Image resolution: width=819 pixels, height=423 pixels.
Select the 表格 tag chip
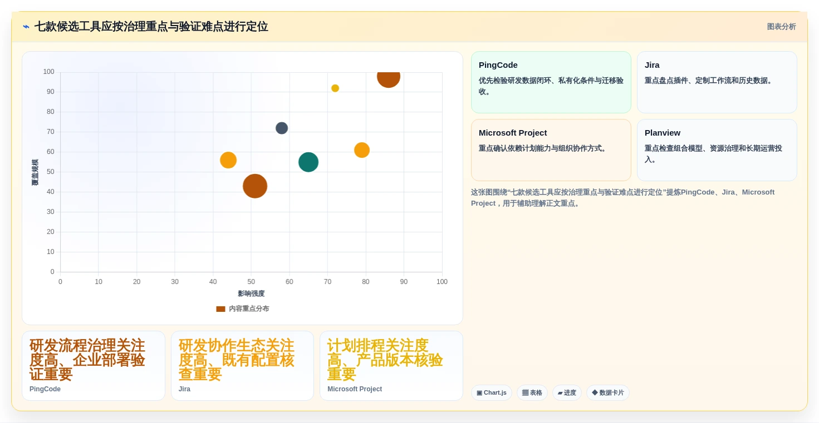click(x=532, y=392)
